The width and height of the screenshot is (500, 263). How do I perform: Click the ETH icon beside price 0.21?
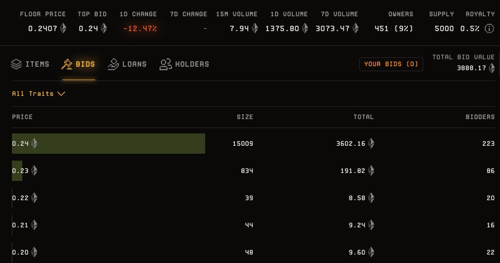(34, 225)
